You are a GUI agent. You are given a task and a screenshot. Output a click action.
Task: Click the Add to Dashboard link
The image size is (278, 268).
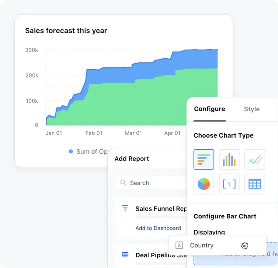[x=158, y=228]
